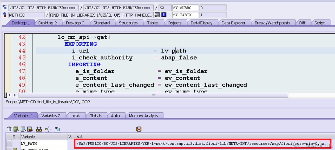Viewport: 335px width, 150px height.
Task: Click the EXPORTING keyword
Action: 81,44
